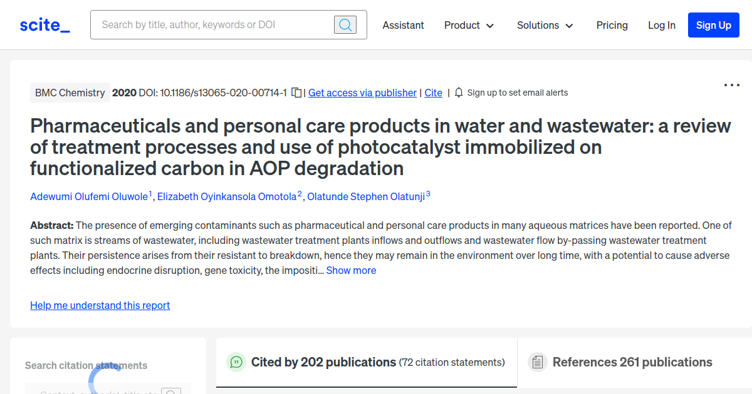Click the search magnifier icon
This screenshot has width=752, height=394.
pos(345,24)
